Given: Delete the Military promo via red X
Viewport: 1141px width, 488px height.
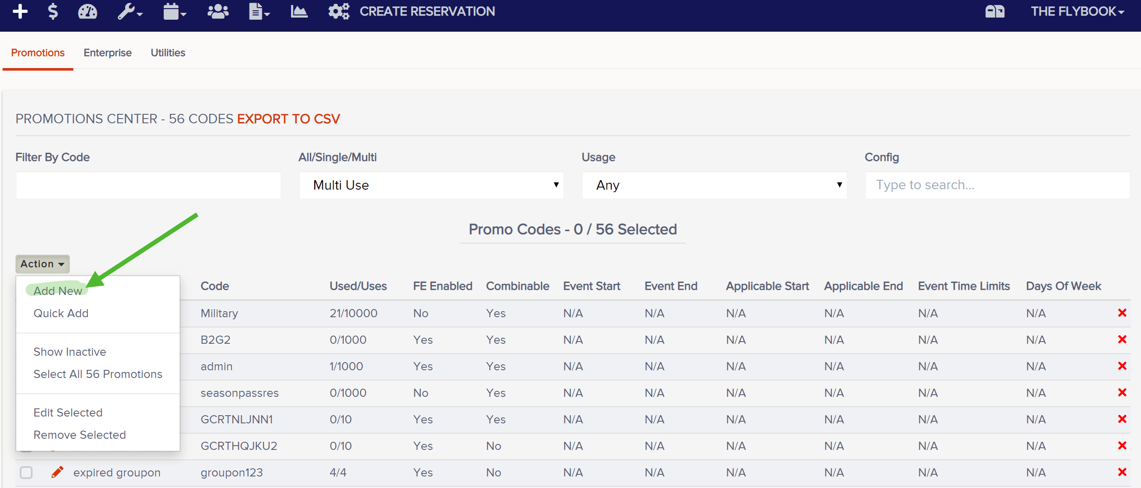Looking at the screenshot, I should (1122, 313).
